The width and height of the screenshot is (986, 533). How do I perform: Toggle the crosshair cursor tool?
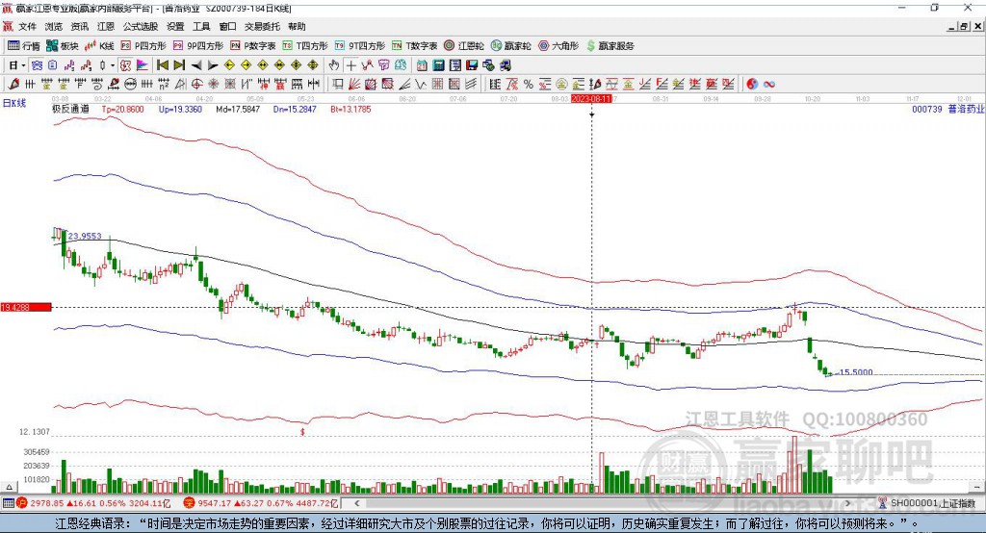coord(350,65)
